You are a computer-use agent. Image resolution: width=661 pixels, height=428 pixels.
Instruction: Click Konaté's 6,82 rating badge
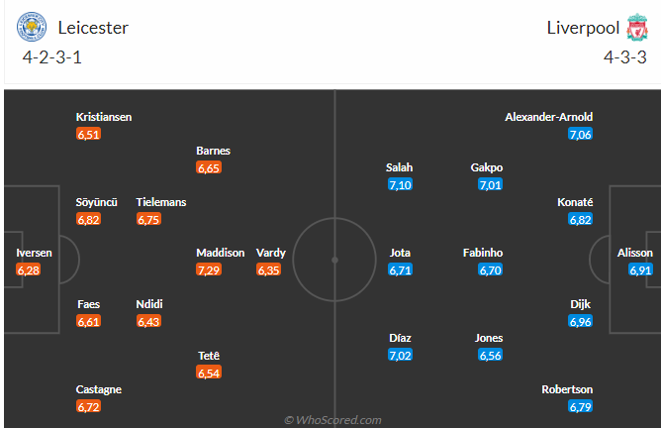581,219
